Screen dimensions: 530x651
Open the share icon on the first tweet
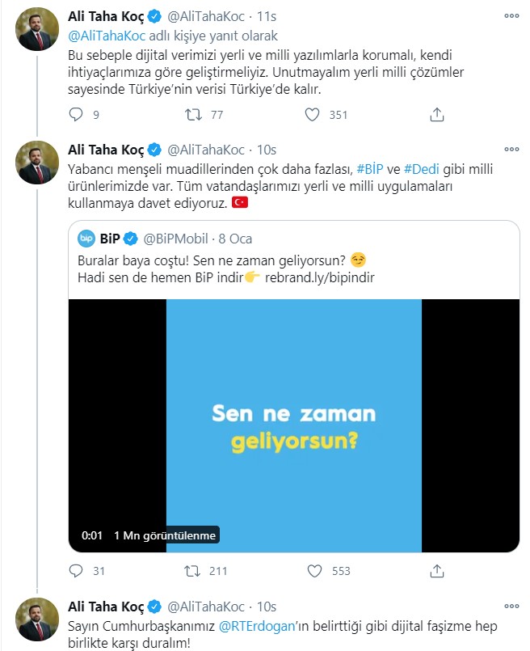point(437,115)
